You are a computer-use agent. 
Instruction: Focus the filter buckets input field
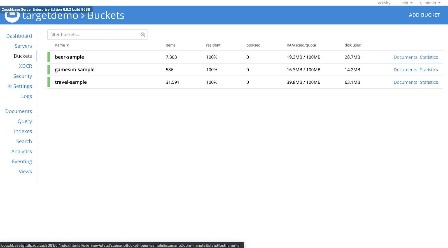94,35
